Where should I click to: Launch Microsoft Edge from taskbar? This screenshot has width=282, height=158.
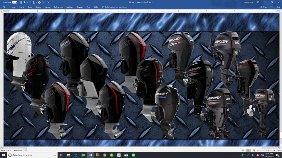[x=76, y=155]
